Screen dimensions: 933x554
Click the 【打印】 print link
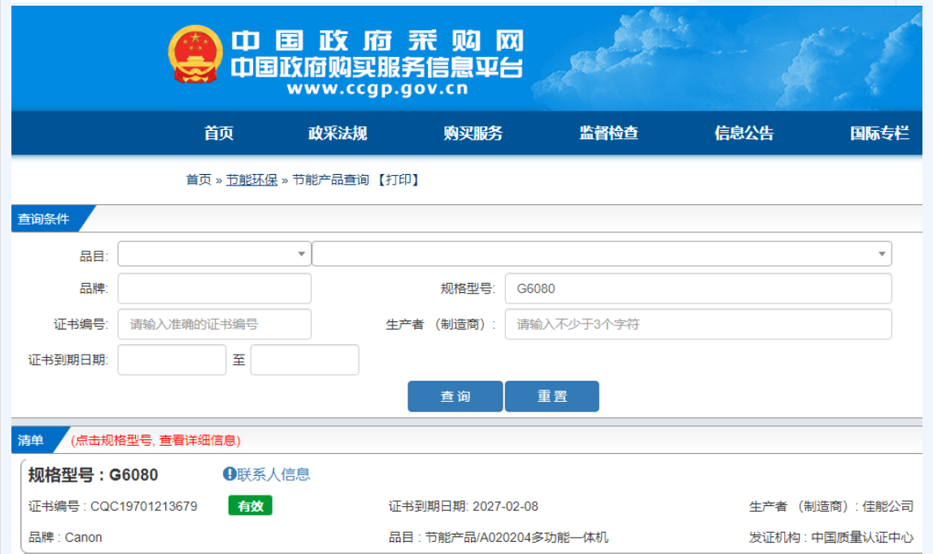[x=398, y=180]
